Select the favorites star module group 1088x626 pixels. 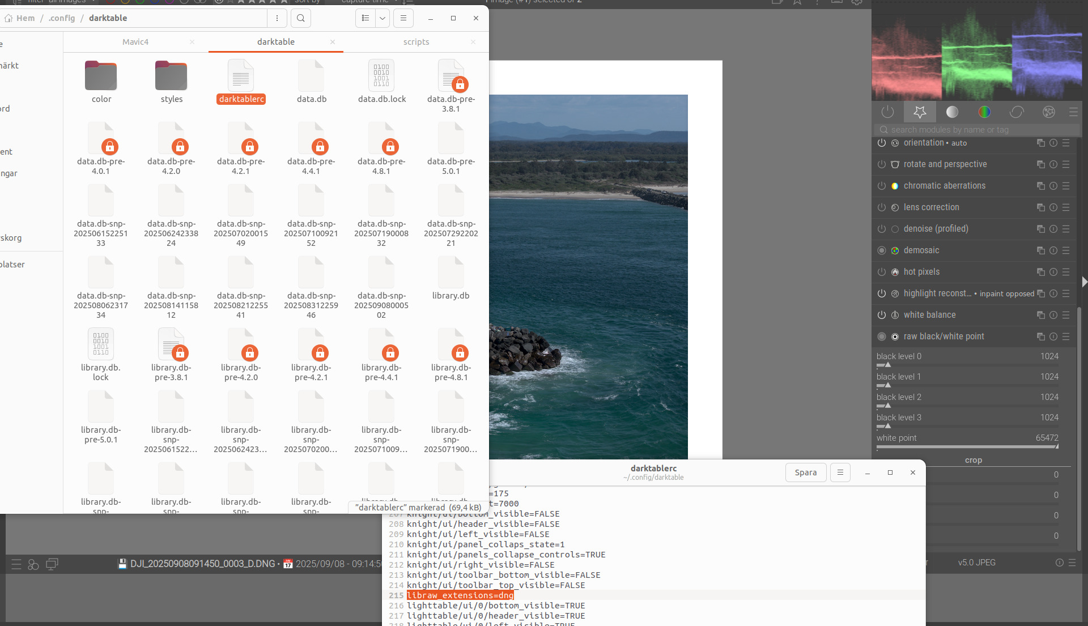click(920, 112)
